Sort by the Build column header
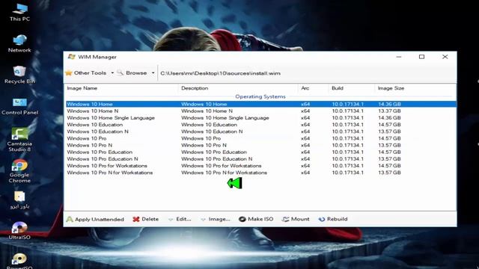 tap(352, 88)
